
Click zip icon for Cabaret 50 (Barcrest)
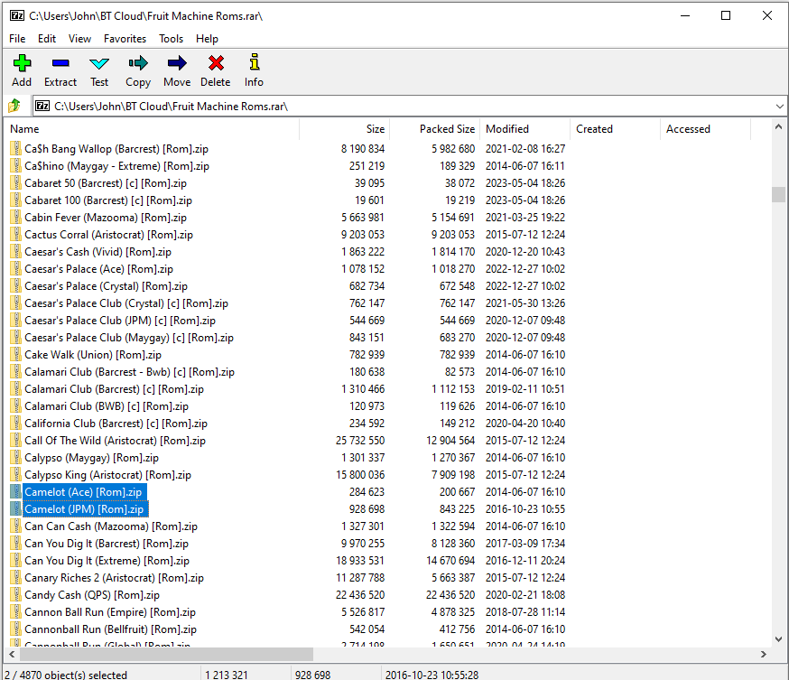[16, 183]
